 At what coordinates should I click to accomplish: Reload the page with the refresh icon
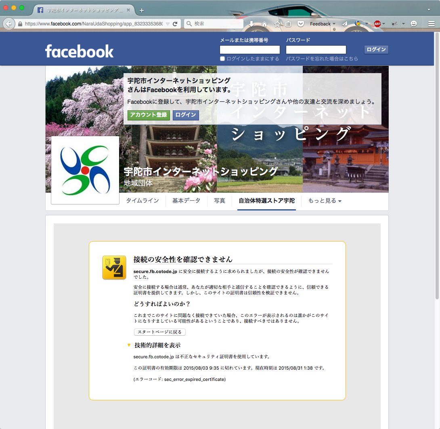tap(175, 24)
